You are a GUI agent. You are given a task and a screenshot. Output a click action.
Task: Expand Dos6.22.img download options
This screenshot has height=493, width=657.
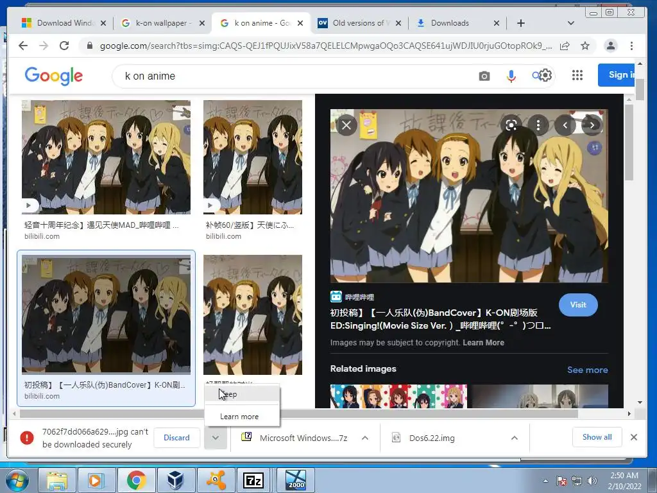click(515, 438)
